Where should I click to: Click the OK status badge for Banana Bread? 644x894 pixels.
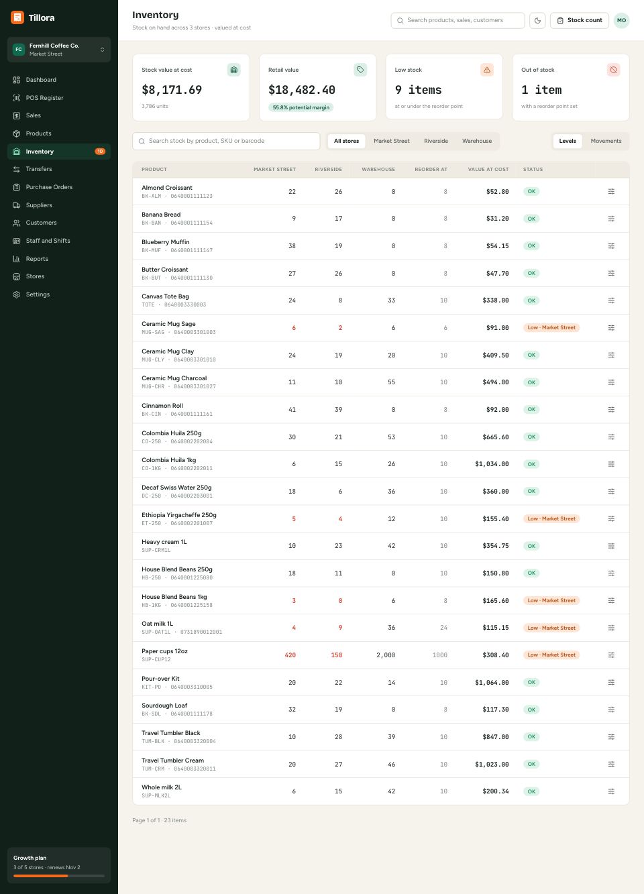click(531, 219)
